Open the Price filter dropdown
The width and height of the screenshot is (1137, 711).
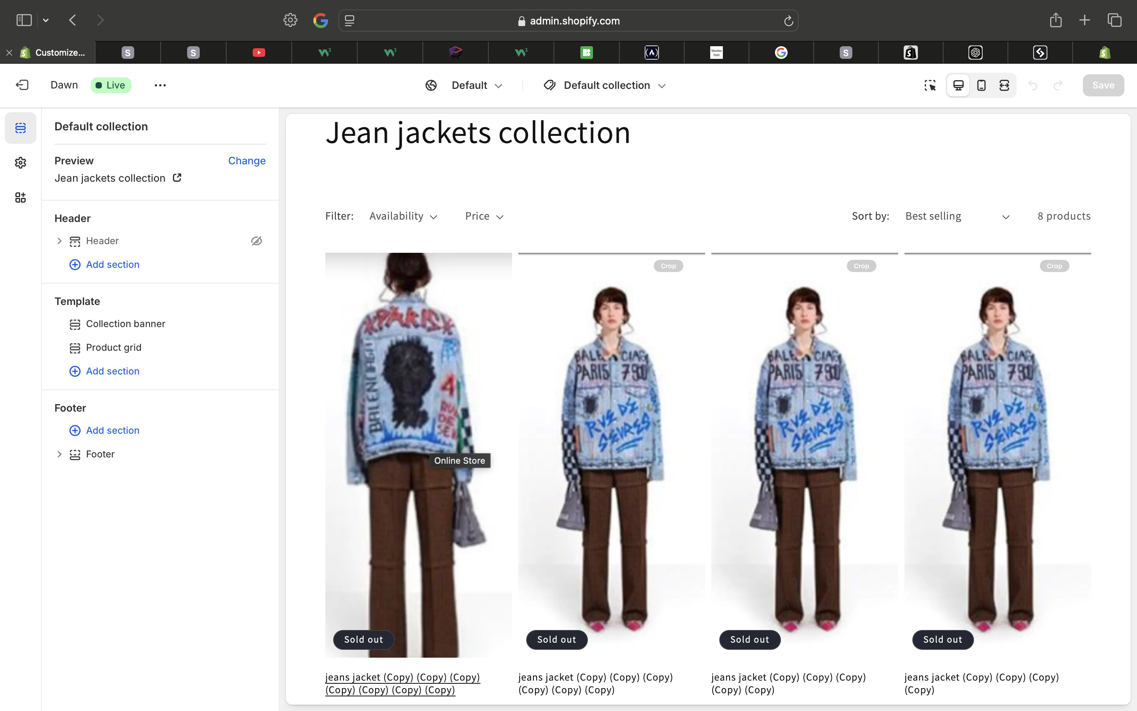tap(484, 216)
